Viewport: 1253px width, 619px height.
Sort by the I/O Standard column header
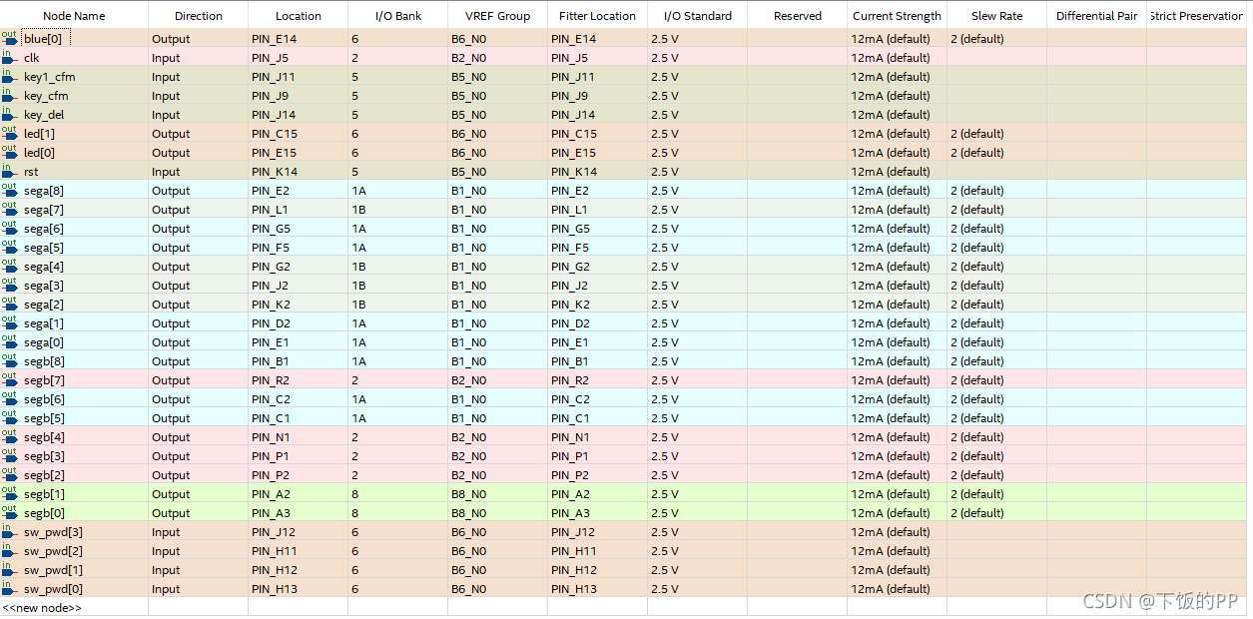[x=698, y=16]
